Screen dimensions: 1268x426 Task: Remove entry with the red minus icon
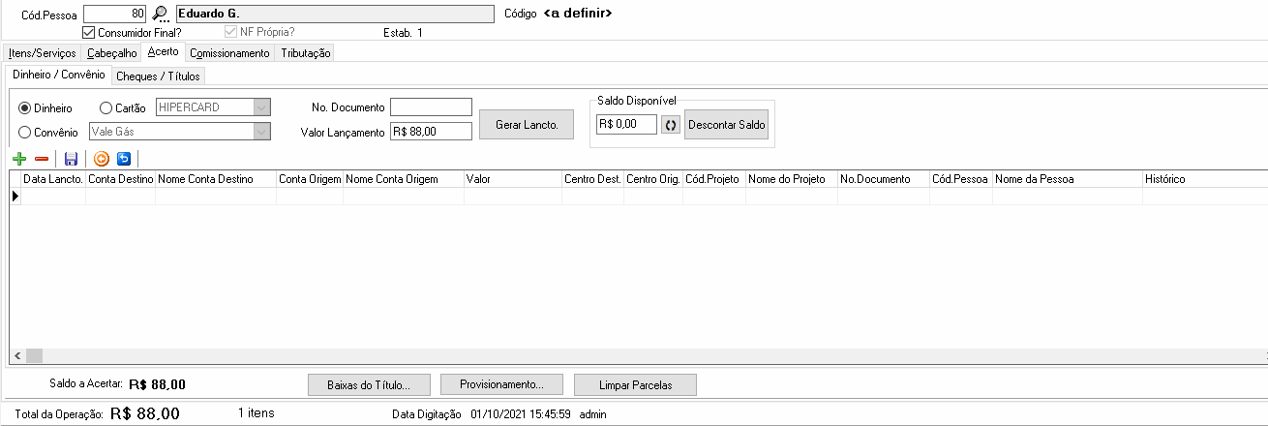(41, 159)
